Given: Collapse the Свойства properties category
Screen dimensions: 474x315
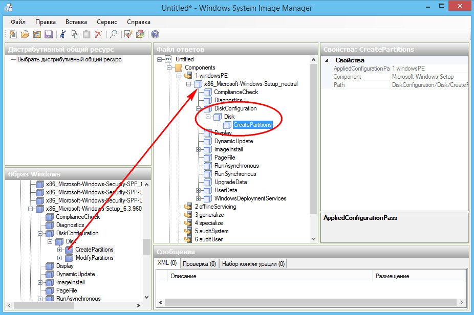Looking at the screenshot, I should (x=327, y=60).
